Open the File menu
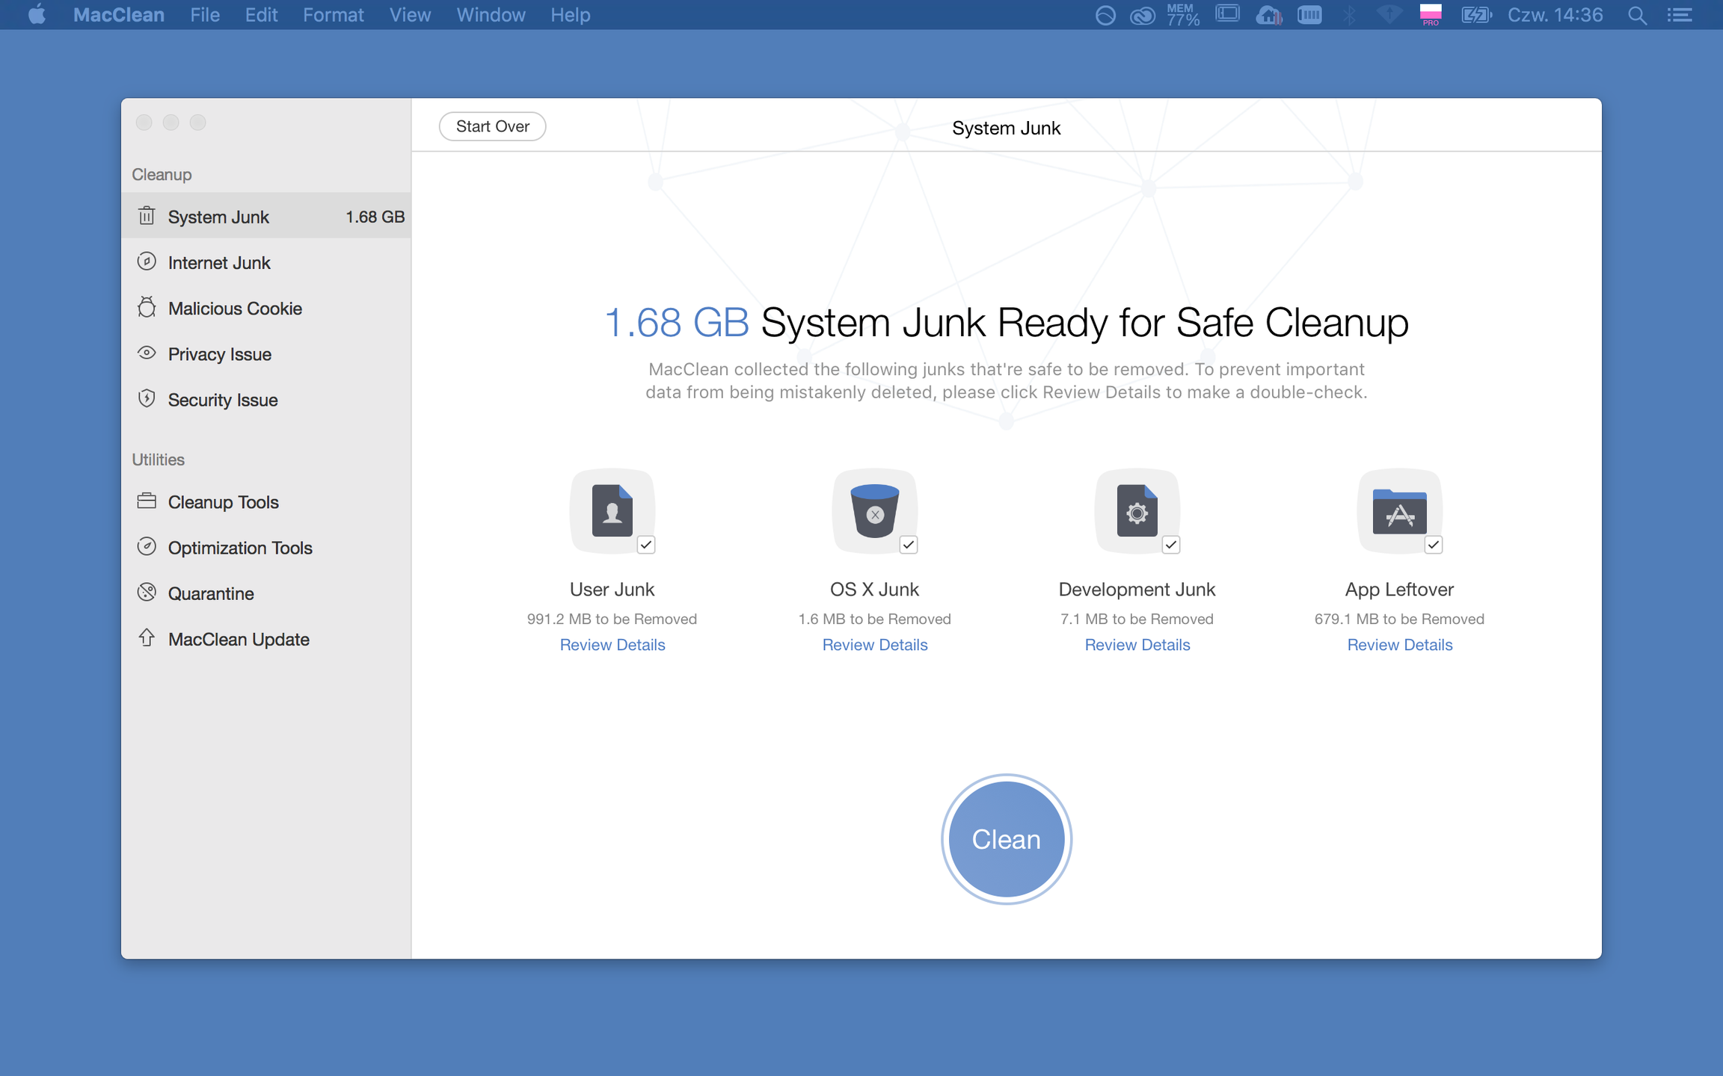Image resolution: width=1723 pixels, height=1076 pixels. pyautogui.click(x=205, y=15)
